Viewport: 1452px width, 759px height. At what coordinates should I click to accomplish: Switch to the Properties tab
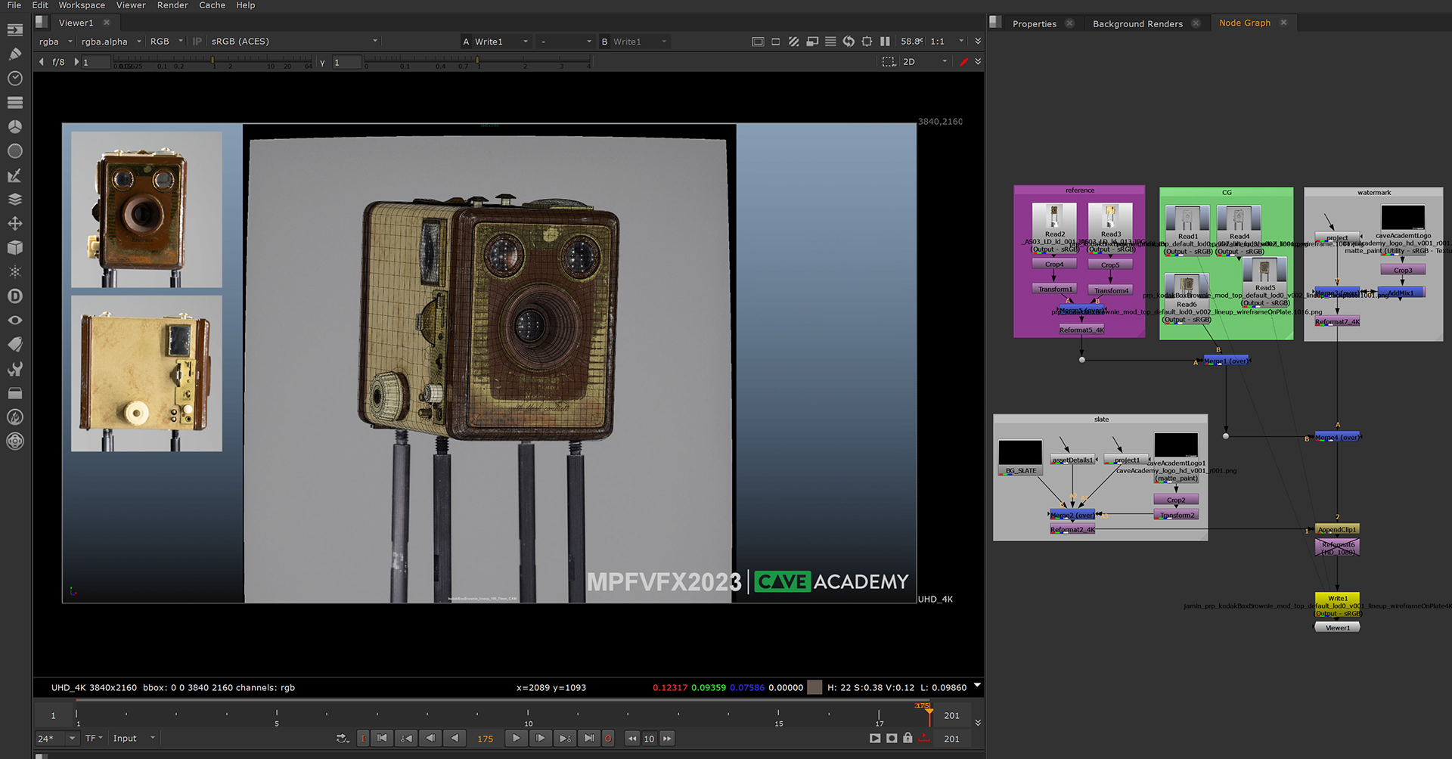1034,23
